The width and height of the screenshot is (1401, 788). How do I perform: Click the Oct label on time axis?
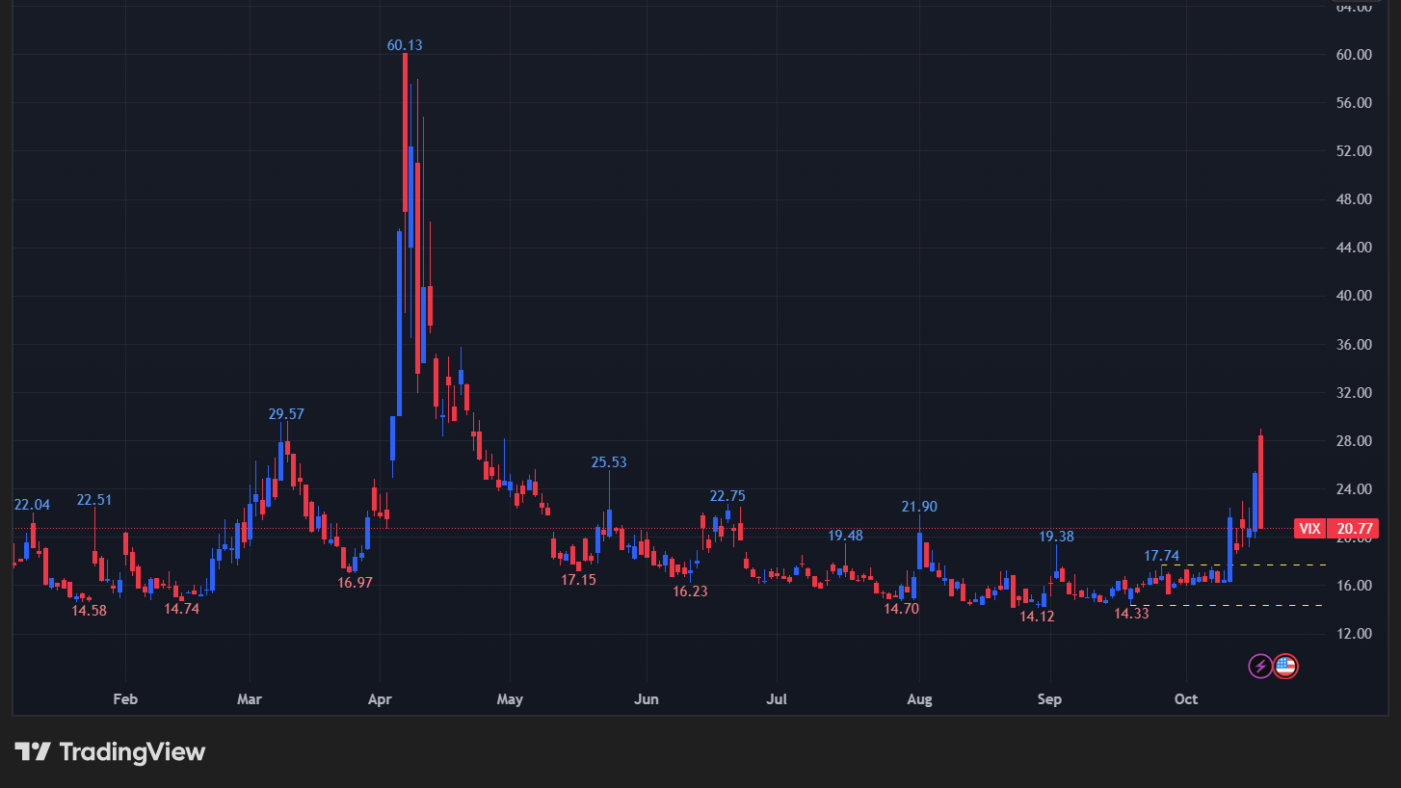point(1186,699)
